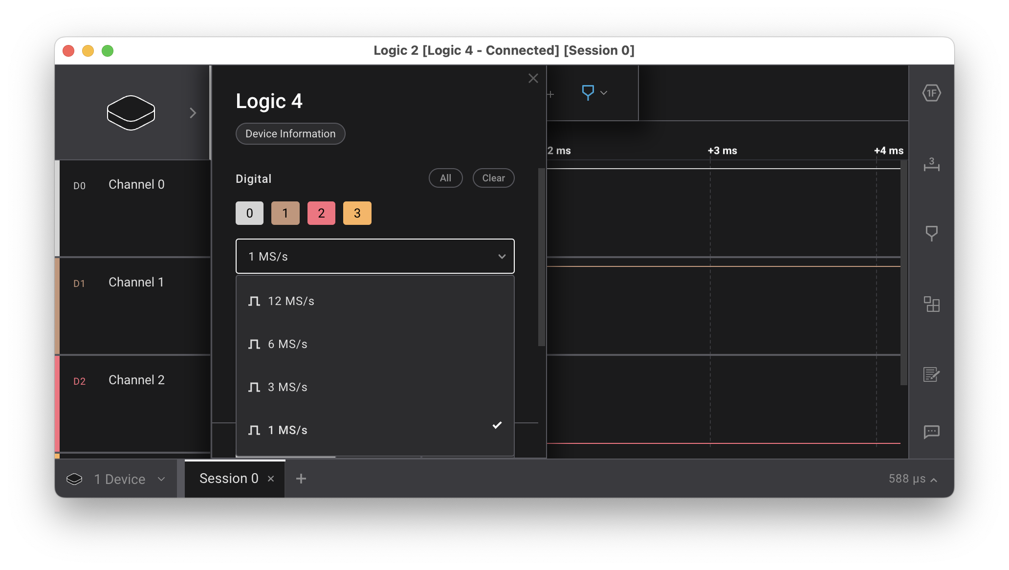Image resolution: width=1009 pixels, height=570 pixels.
Task: Open Device Information
Action: tap(290, 134)
